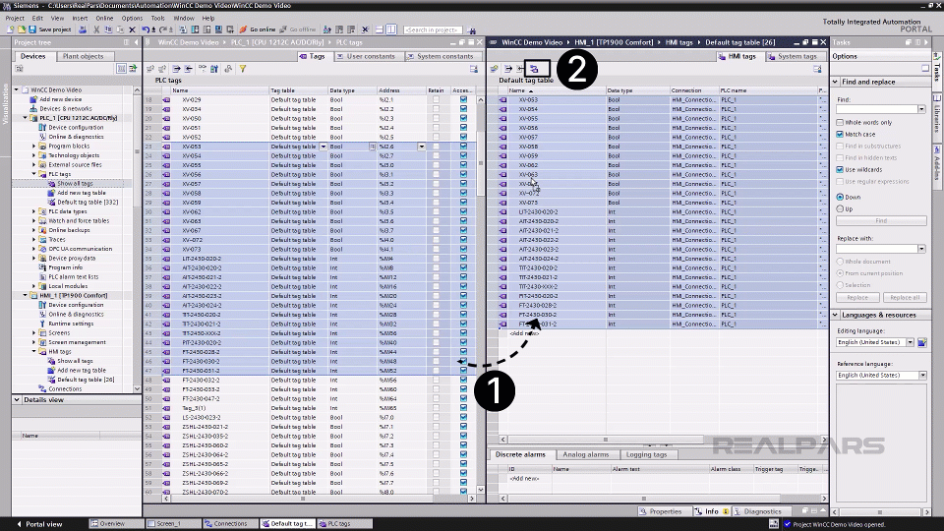Click the Paste icon in main toolbar
This screenshot has height=531, width=944.
click(x=120, y=29)
